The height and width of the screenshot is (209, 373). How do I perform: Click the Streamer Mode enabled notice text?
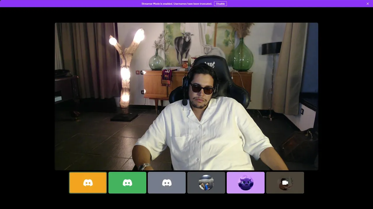(177, 4)
